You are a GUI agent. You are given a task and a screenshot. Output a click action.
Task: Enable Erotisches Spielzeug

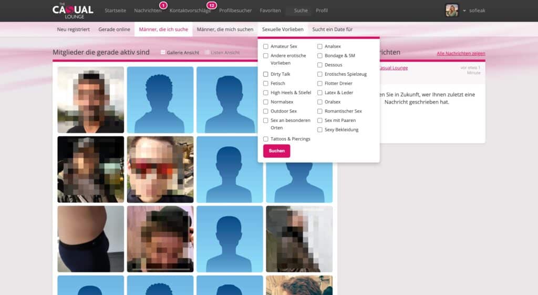(320, 74)
